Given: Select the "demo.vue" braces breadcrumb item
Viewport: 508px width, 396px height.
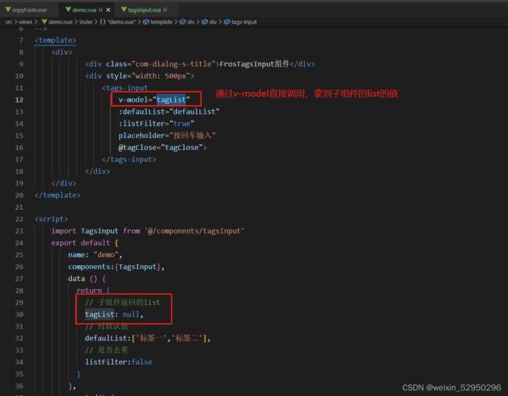Looking at the screenshot, I should [118, 22].
